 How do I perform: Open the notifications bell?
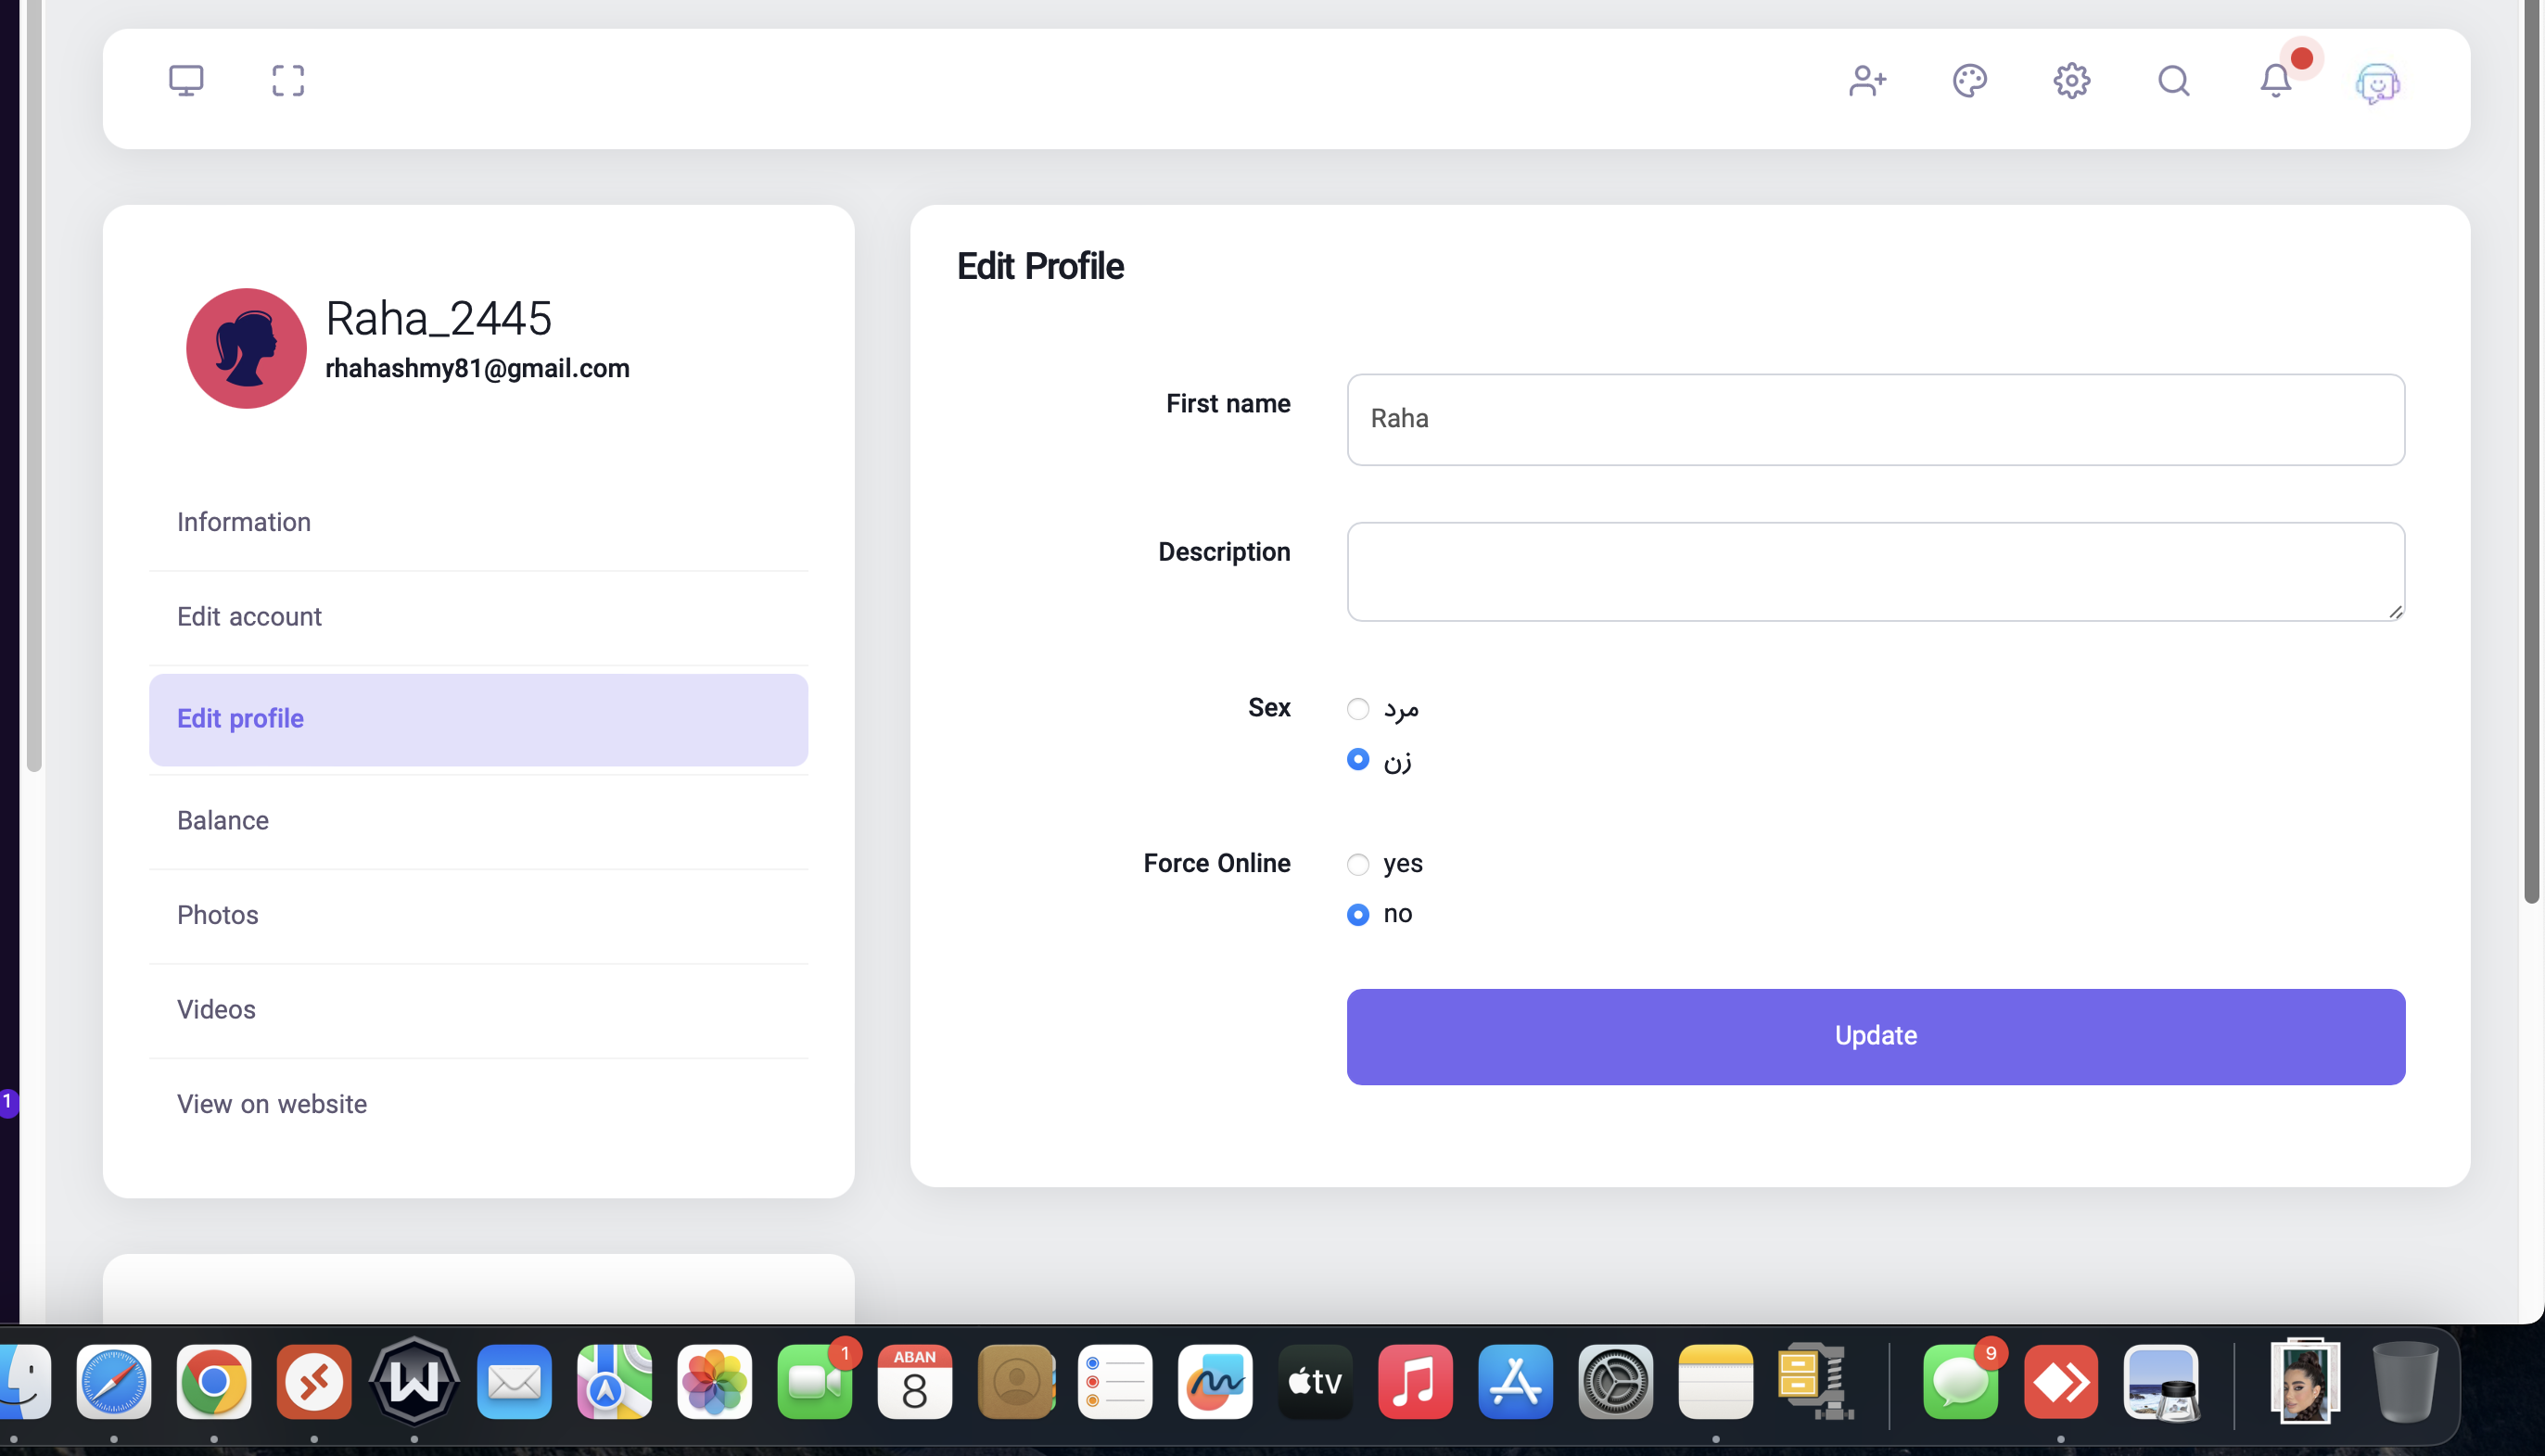tap(2276, 81)
